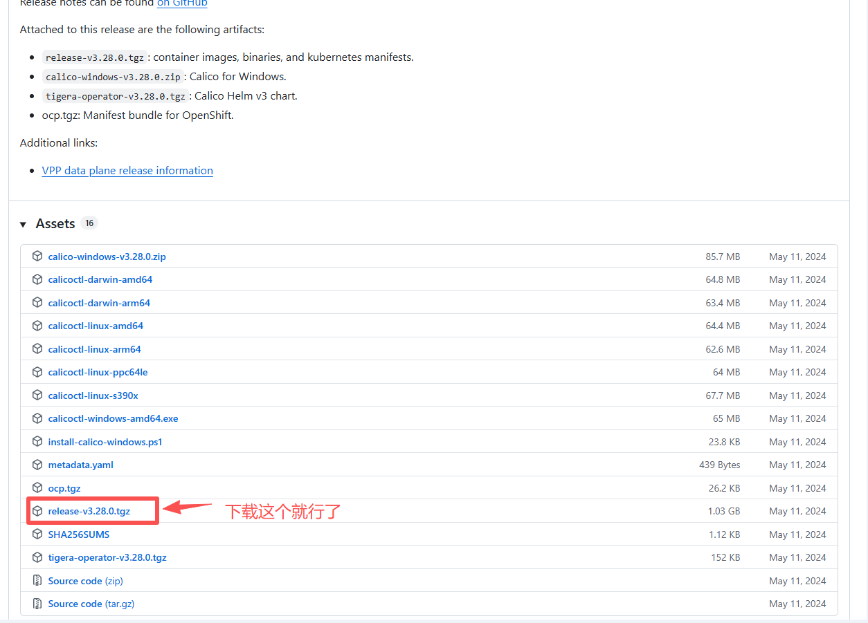Click calico-windows-v3.28.0.zip code text in artifacts list
The height and width of the screenshot is (623, 868).
tap(113, 77)
